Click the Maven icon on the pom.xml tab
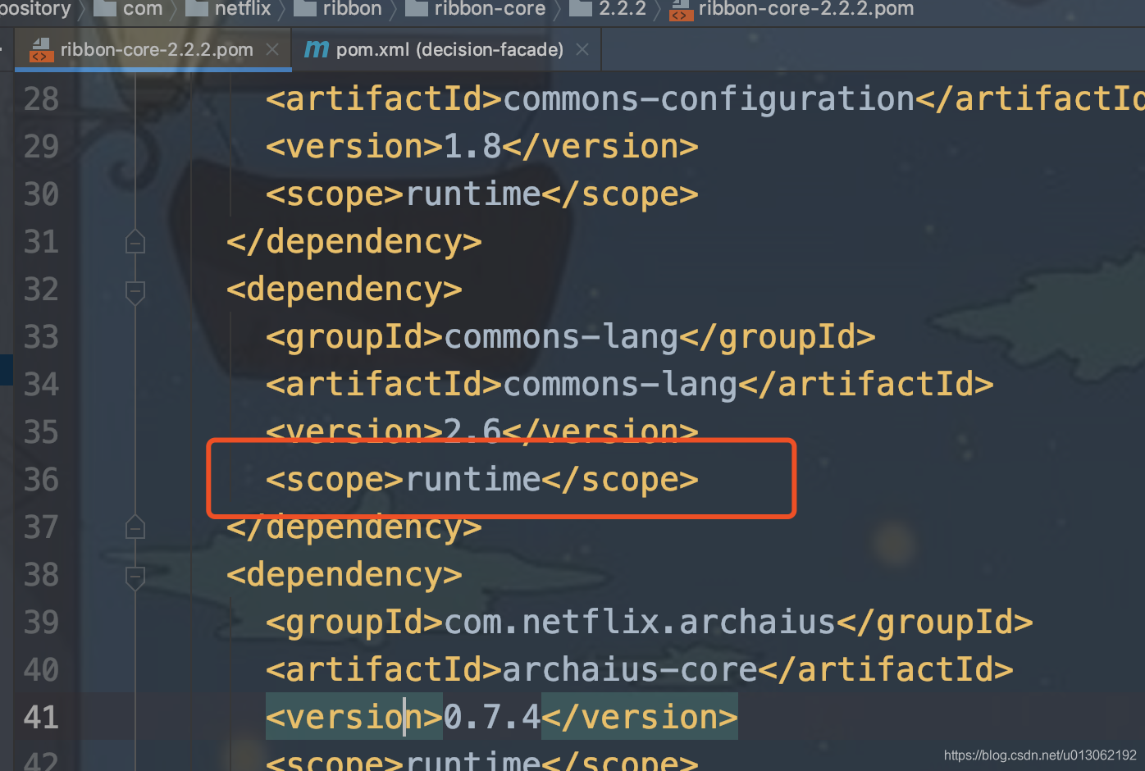The height and width of the screenshot is (771, 1145). pos(316,48)
